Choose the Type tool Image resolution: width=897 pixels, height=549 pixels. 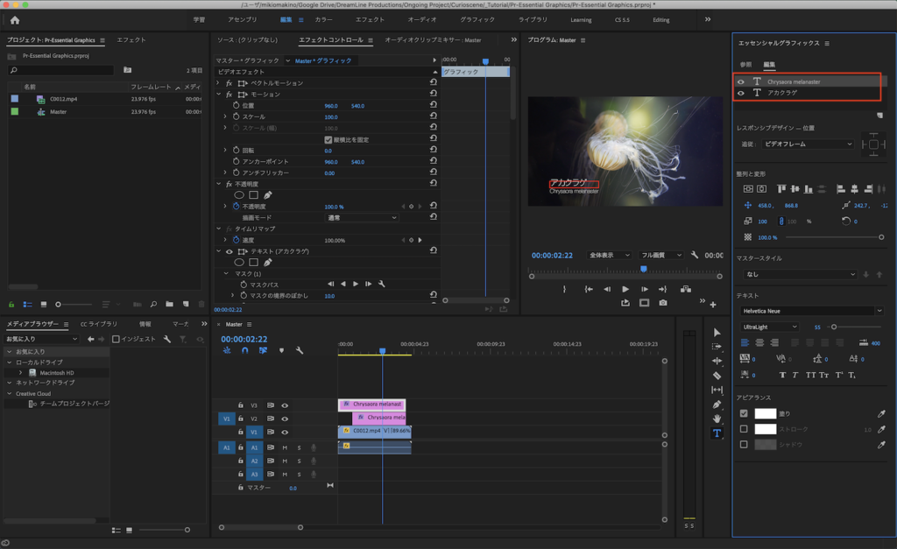[x=717, y=433]
